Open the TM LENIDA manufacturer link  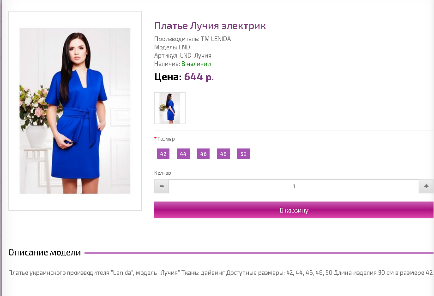216,39
